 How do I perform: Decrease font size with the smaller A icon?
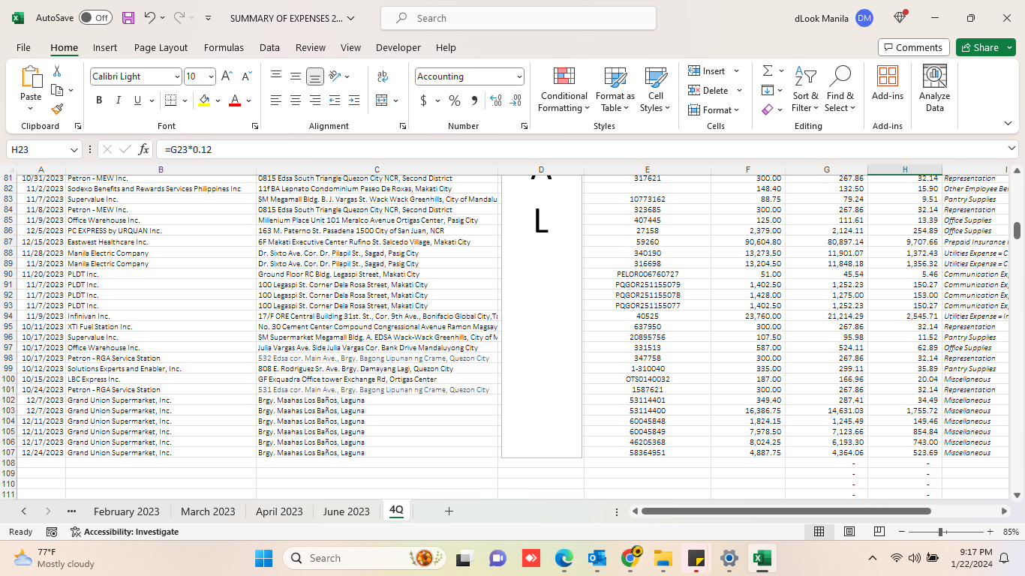(246, 76)
